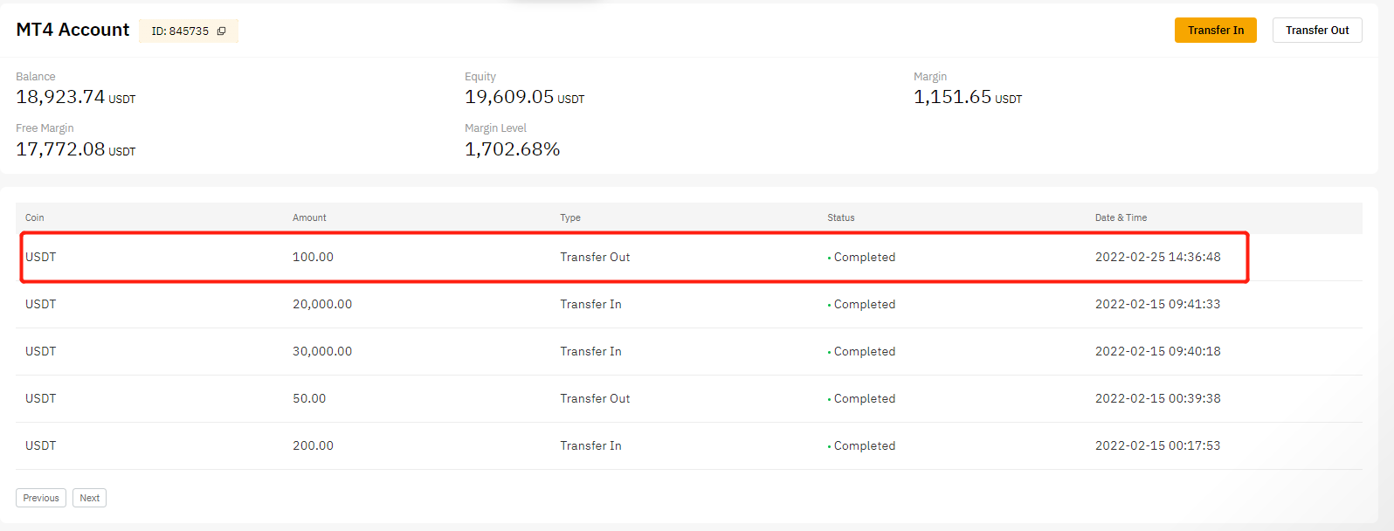Select the Type column header
The width and height of the screenshot is (1394, 531).
tap(570, 217)
